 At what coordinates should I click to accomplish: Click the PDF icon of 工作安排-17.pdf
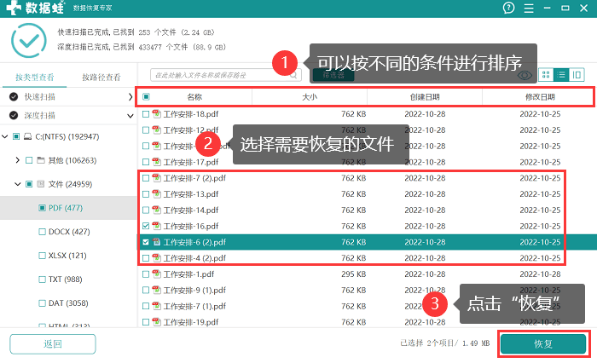(x=156, y=162)
